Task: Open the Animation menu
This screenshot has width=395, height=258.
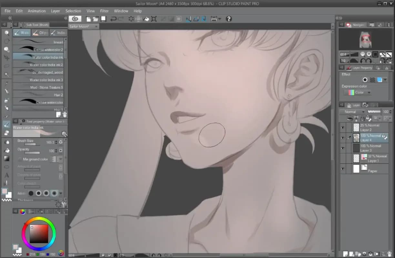Action: 37,11
